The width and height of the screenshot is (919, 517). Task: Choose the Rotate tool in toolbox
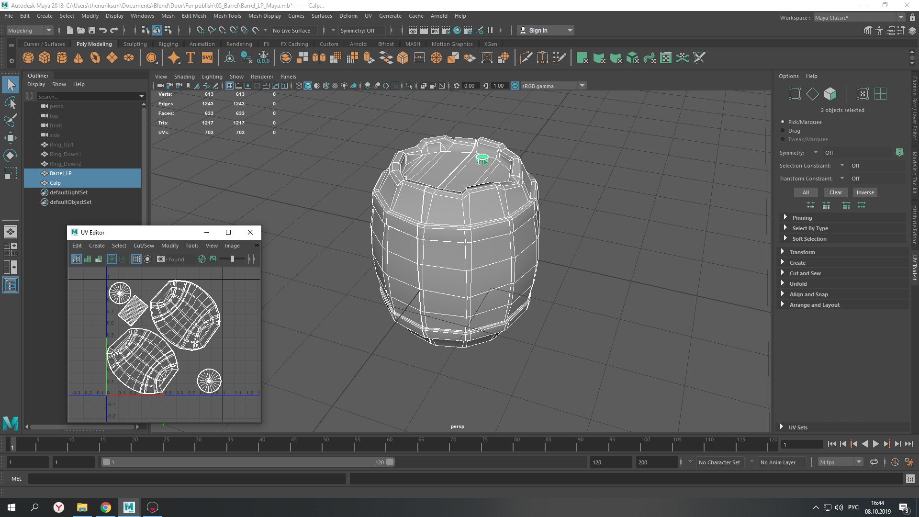pos(11,155)
